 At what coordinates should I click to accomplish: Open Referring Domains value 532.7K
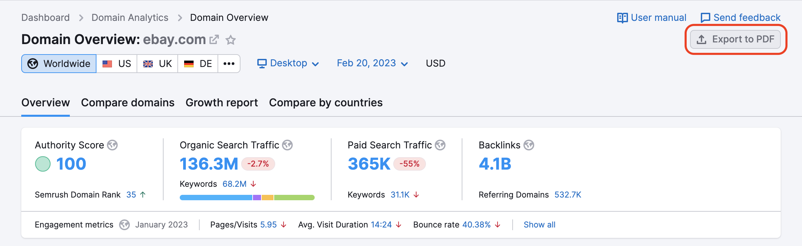[568, 195]
